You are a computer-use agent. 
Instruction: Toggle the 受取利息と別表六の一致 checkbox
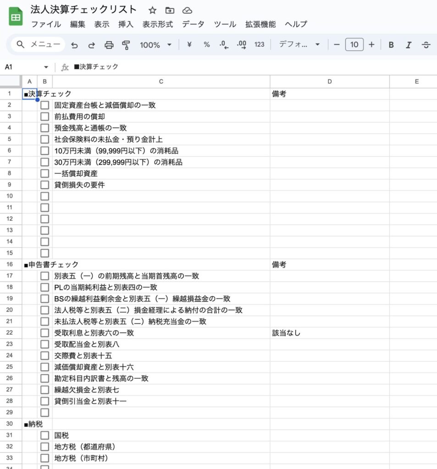(x=44, y=333)
